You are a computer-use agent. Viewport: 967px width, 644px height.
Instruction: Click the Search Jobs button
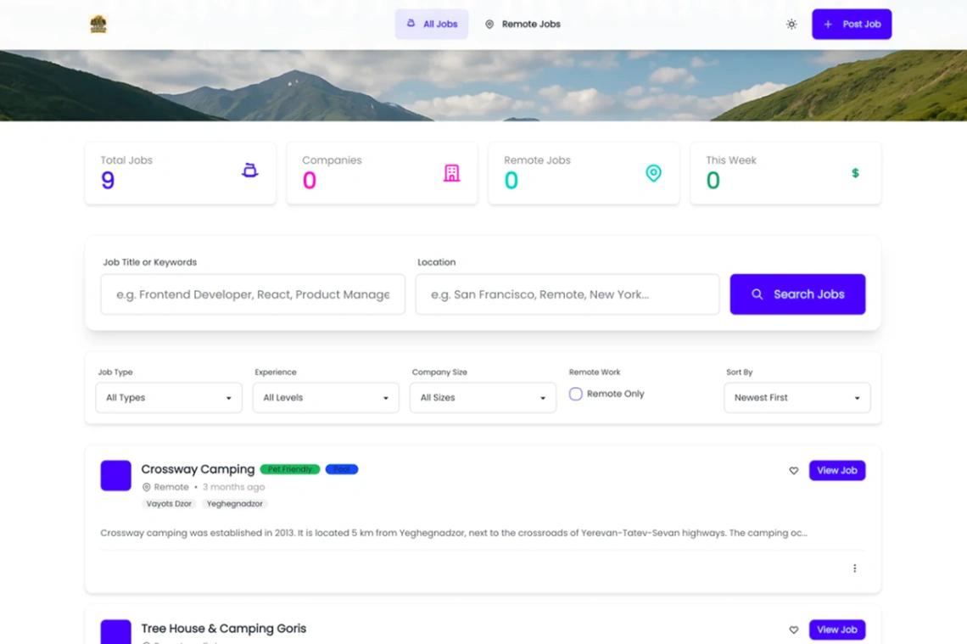point(797,294)
